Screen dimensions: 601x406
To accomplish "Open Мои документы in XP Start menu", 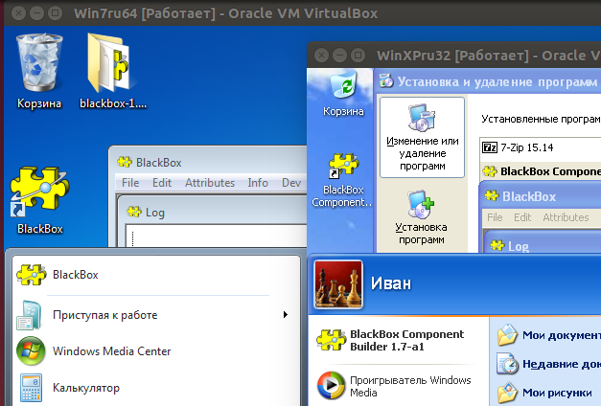I will 559,335.
